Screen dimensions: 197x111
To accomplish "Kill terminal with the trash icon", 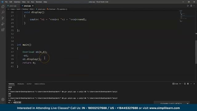I will pyautogui.click(x=188, y=84).
